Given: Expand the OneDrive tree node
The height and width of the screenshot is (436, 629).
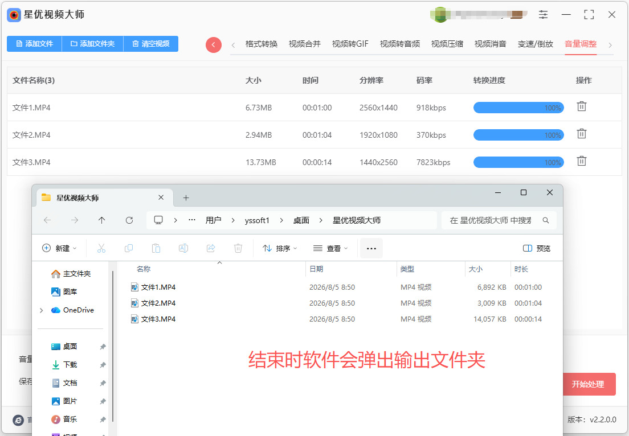Looking at the screenshot, I should pos(42,310).
